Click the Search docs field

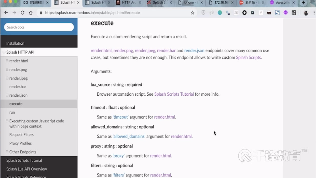(39, 27)
